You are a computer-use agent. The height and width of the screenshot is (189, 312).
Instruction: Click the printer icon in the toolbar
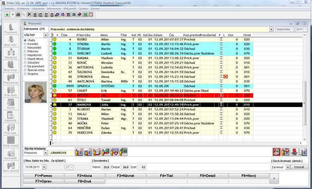pyautogui.click(x=18, y=14)
